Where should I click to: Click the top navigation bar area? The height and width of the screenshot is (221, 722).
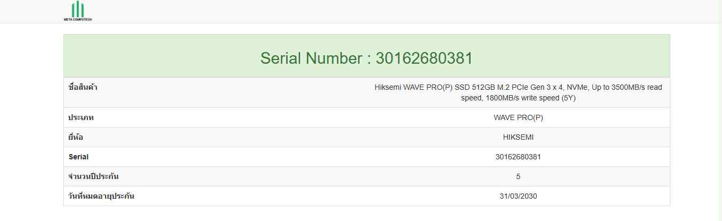point(361,11)
